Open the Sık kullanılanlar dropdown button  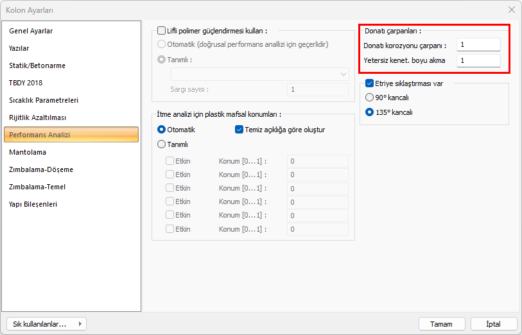click(x=45, y=324)
